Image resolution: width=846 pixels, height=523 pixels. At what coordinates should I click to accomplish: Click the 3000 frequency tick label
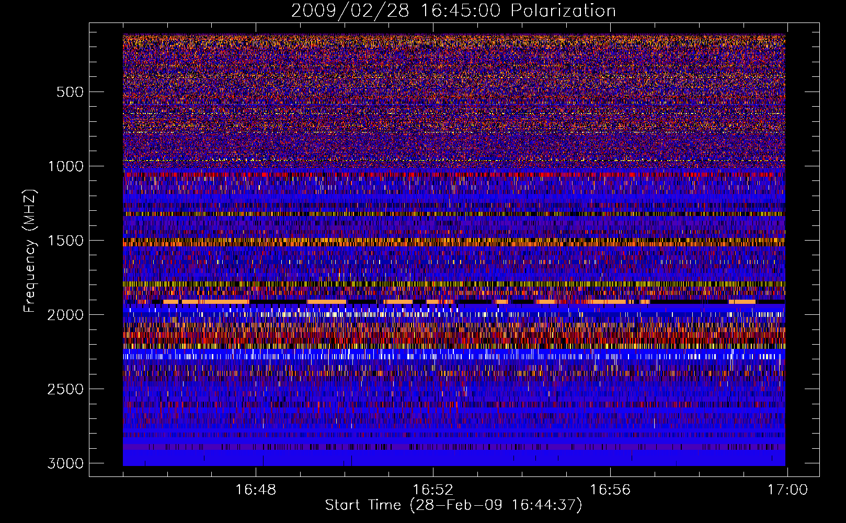point(65,463)
